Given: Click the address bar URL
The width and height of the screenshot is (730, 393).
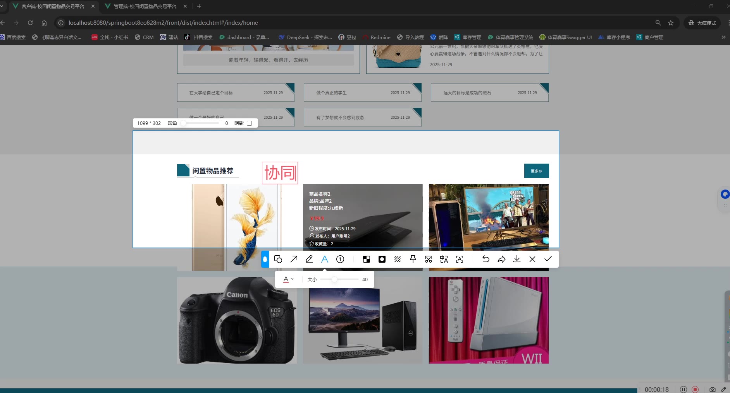Looking at the screenshot, I should coord(163,23).
